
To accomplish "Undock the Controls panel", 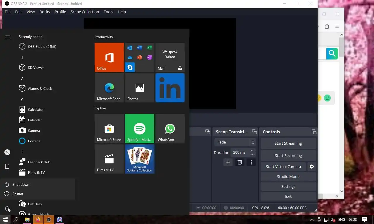I will tap(314, 132).
